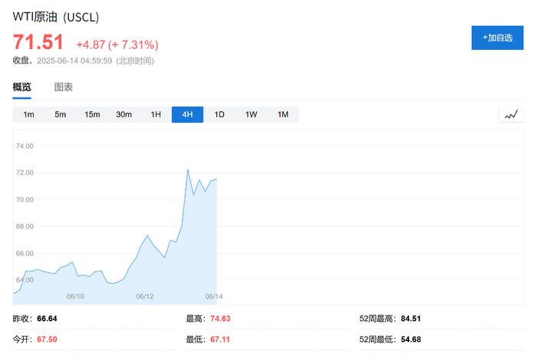This screenshot has height=361, width=537.
Task: Open the 图表 tab
Action: (64, 87)
